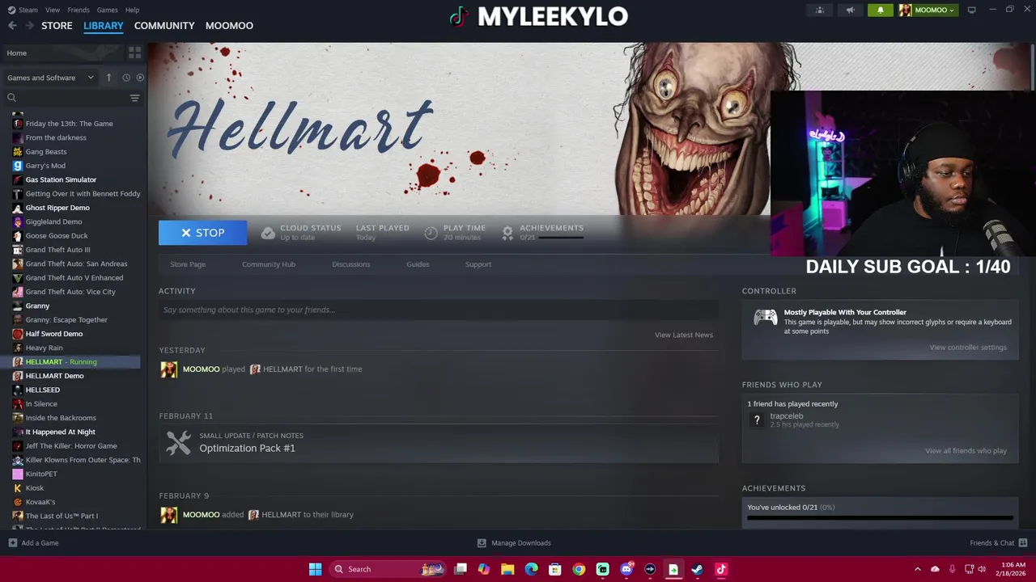Screen dimensions: 1036x582
Task: Open TikTok Live Studio from the taskbar
Action: [x=720, y=569]
